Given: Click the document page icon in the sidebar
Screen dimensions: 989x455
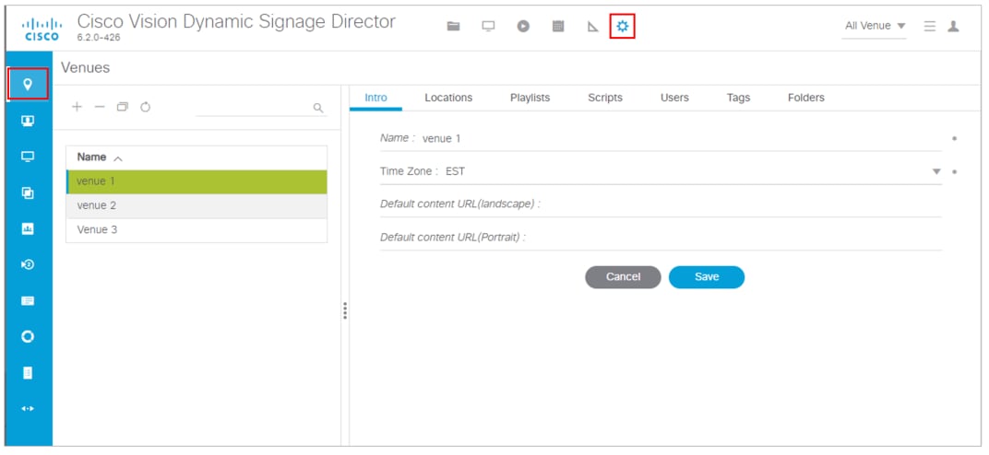Looking at the screenshot, I should click(x=27, y=372).
